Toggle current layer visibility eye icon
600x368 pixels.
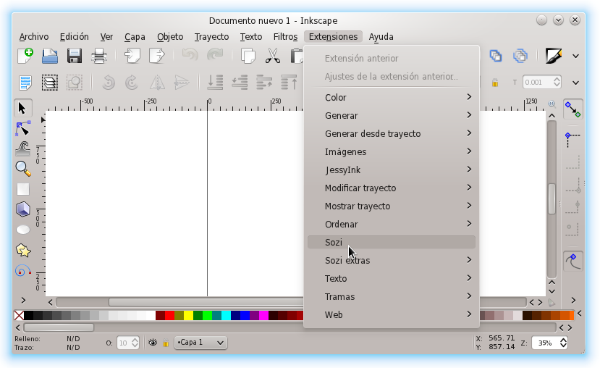pyautogui.click(x=153, y=343)
